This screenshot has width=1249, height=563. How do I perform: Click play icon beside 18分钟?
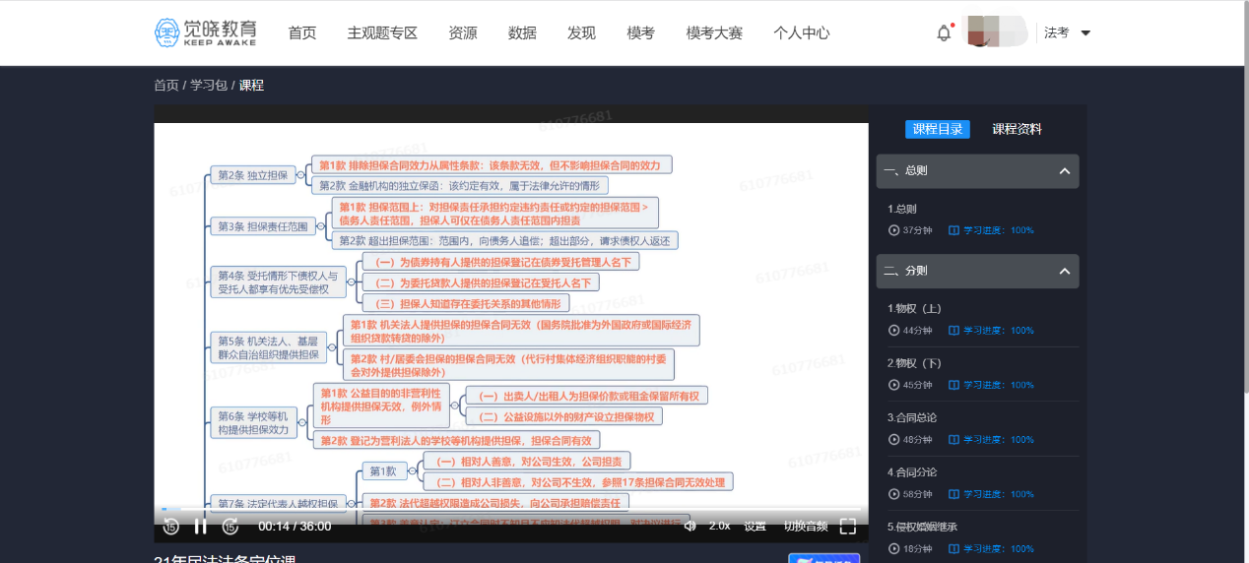[894, 548]
